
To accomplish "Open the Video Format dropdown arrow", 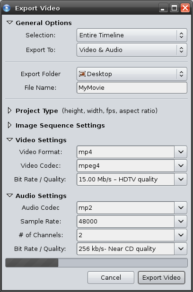I will coord(181,152).
